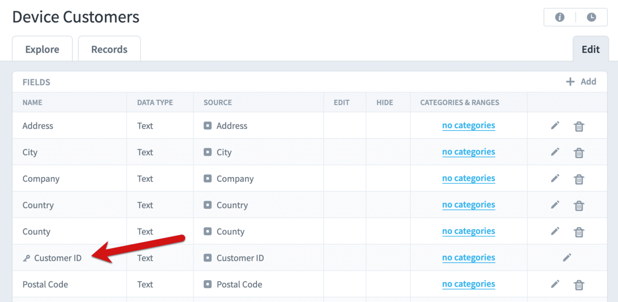The image size is (618, 302).
Task: Click no categories for the Customer ID row
Action: point(468,258)
